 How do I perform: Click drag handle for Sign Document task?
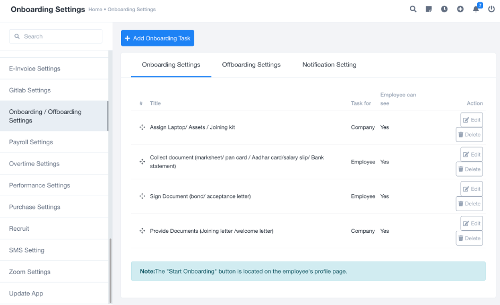coord(142,196)
